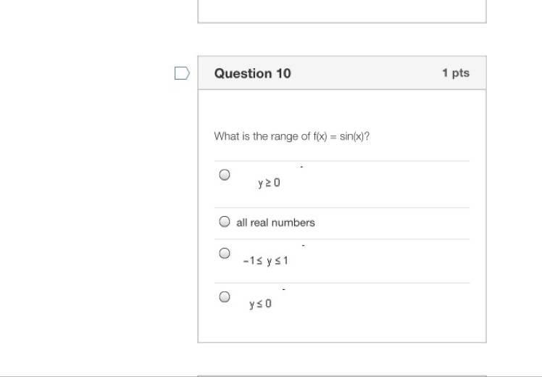Flag Question 10 for review
The width and height of the screenshot is (542, 377).
[x=182, y=72]
